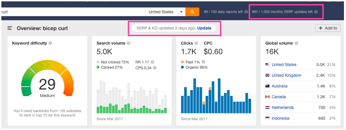
Task: Click the Add to button
Action: [328, 28]
